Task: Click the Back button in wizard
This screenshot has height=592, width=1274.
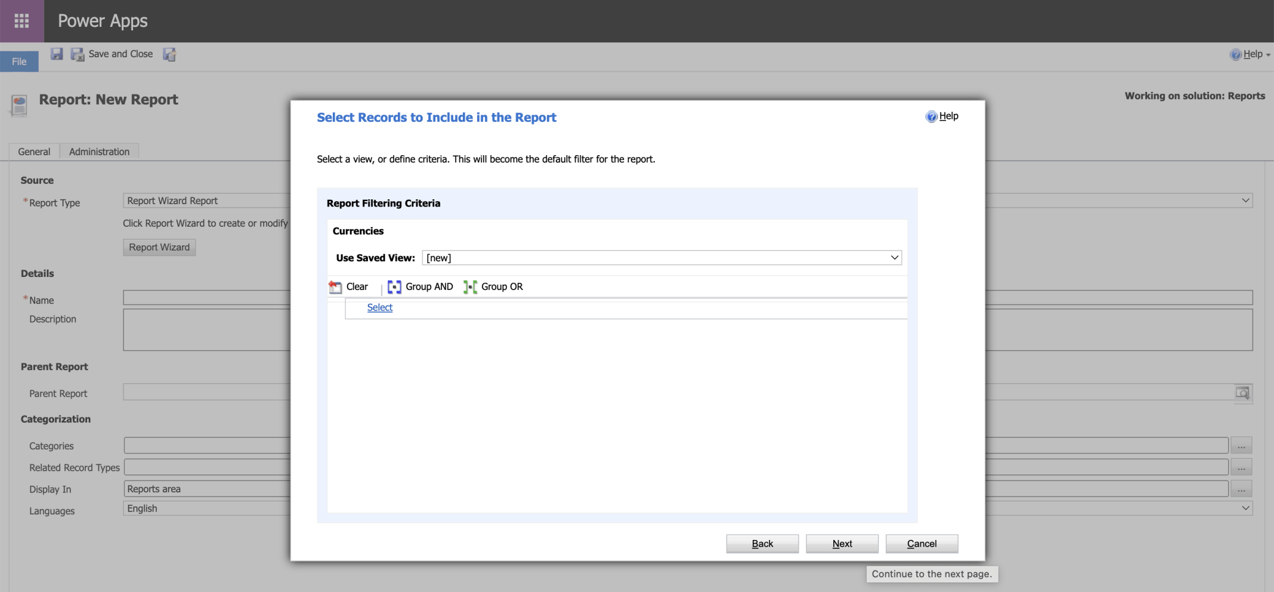Action: [762, 544]
